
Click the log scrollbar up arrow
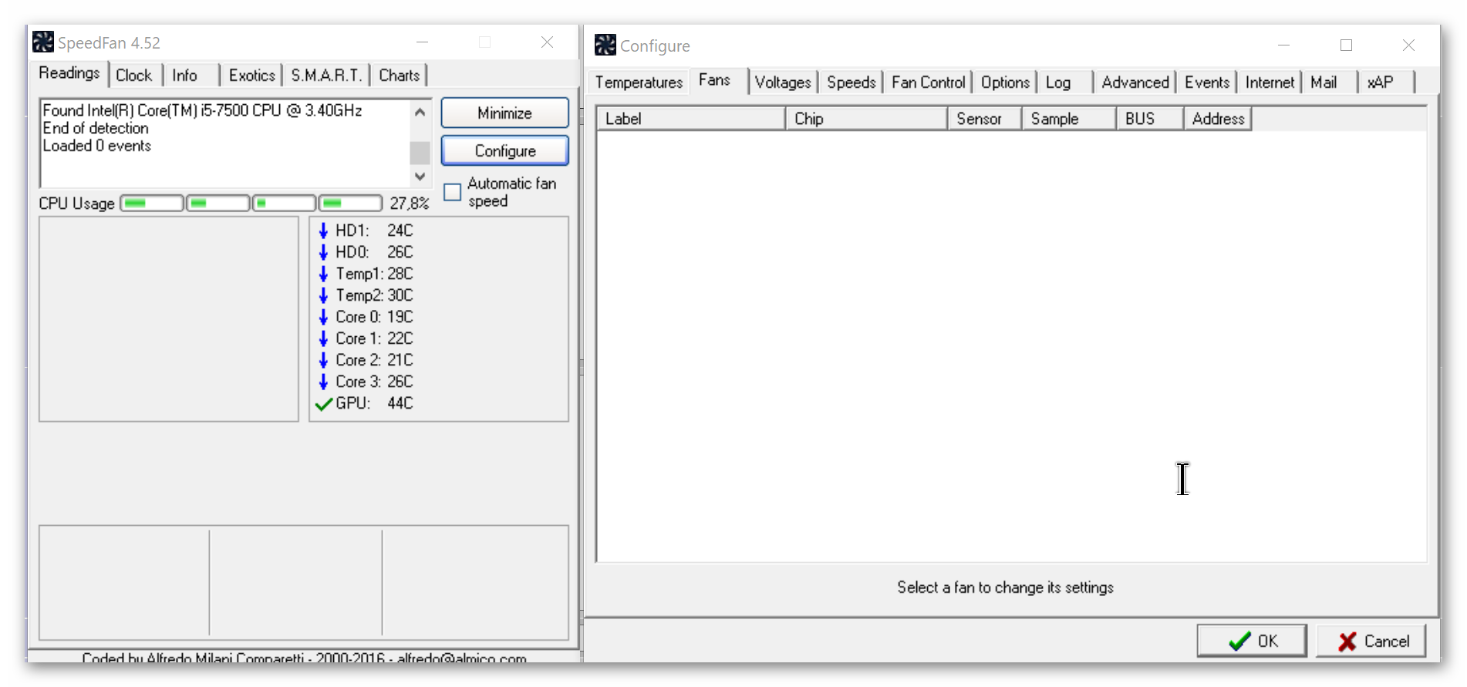tap(420, 112)
